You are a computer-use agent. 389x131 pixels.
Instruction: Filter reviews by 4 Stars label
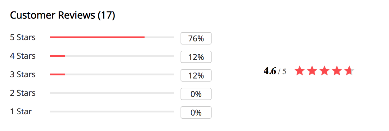[23, 56]
